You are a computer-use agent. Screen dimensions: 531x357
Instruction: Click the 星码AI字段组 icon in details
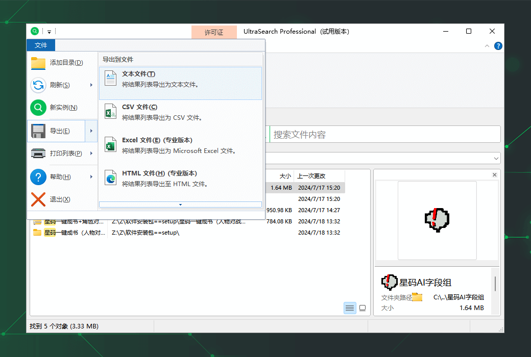(389, 282)
